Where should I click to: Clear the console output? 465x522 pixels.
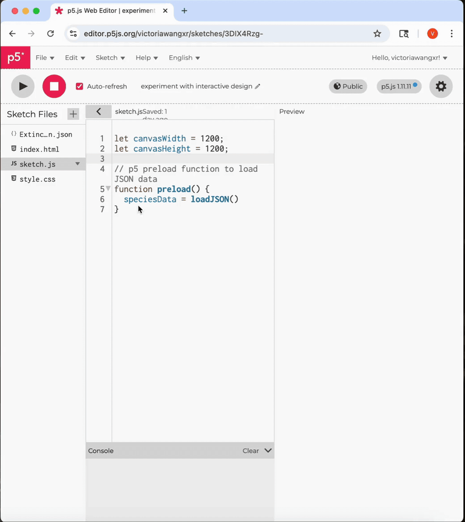[250, 450]
